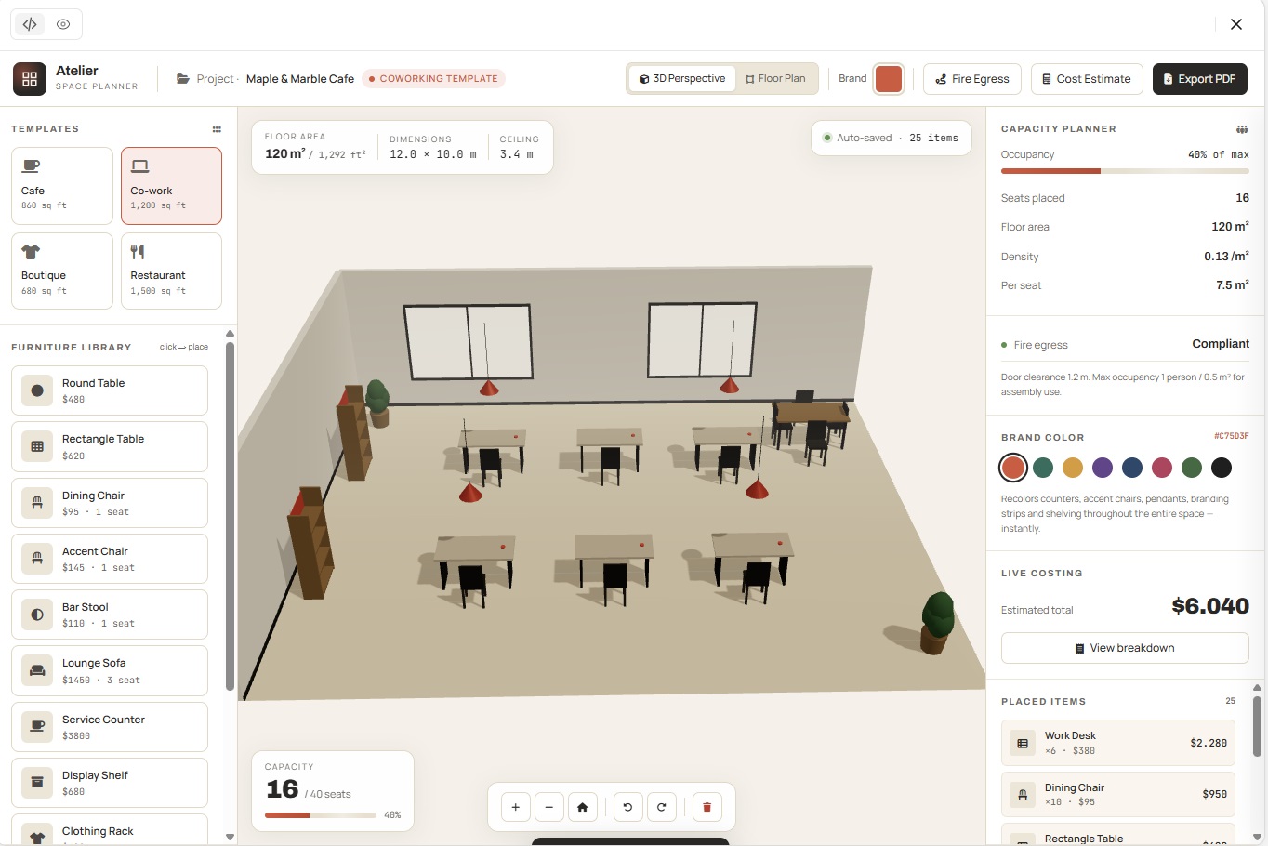Select the 3D Perspective view
The width and height of the screenshot is (1268, 846).
tap(682, 79)
